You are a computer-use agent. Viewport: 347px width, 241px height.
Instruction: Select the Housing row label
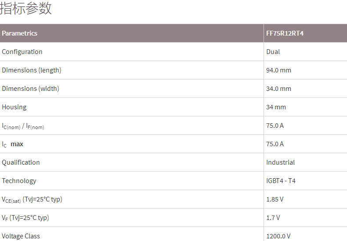click(14, 107)
